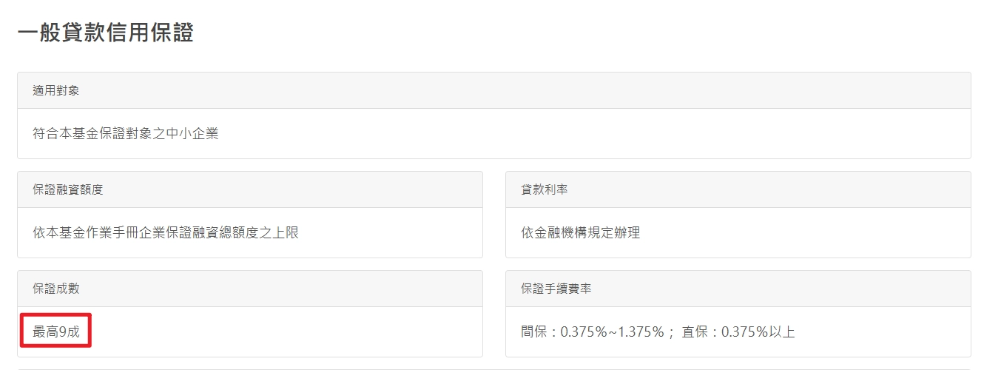Viewport: 984px width, 370px height.
Task: Click the word 作業手冊 in financing limit text
Action: (112, 233)
